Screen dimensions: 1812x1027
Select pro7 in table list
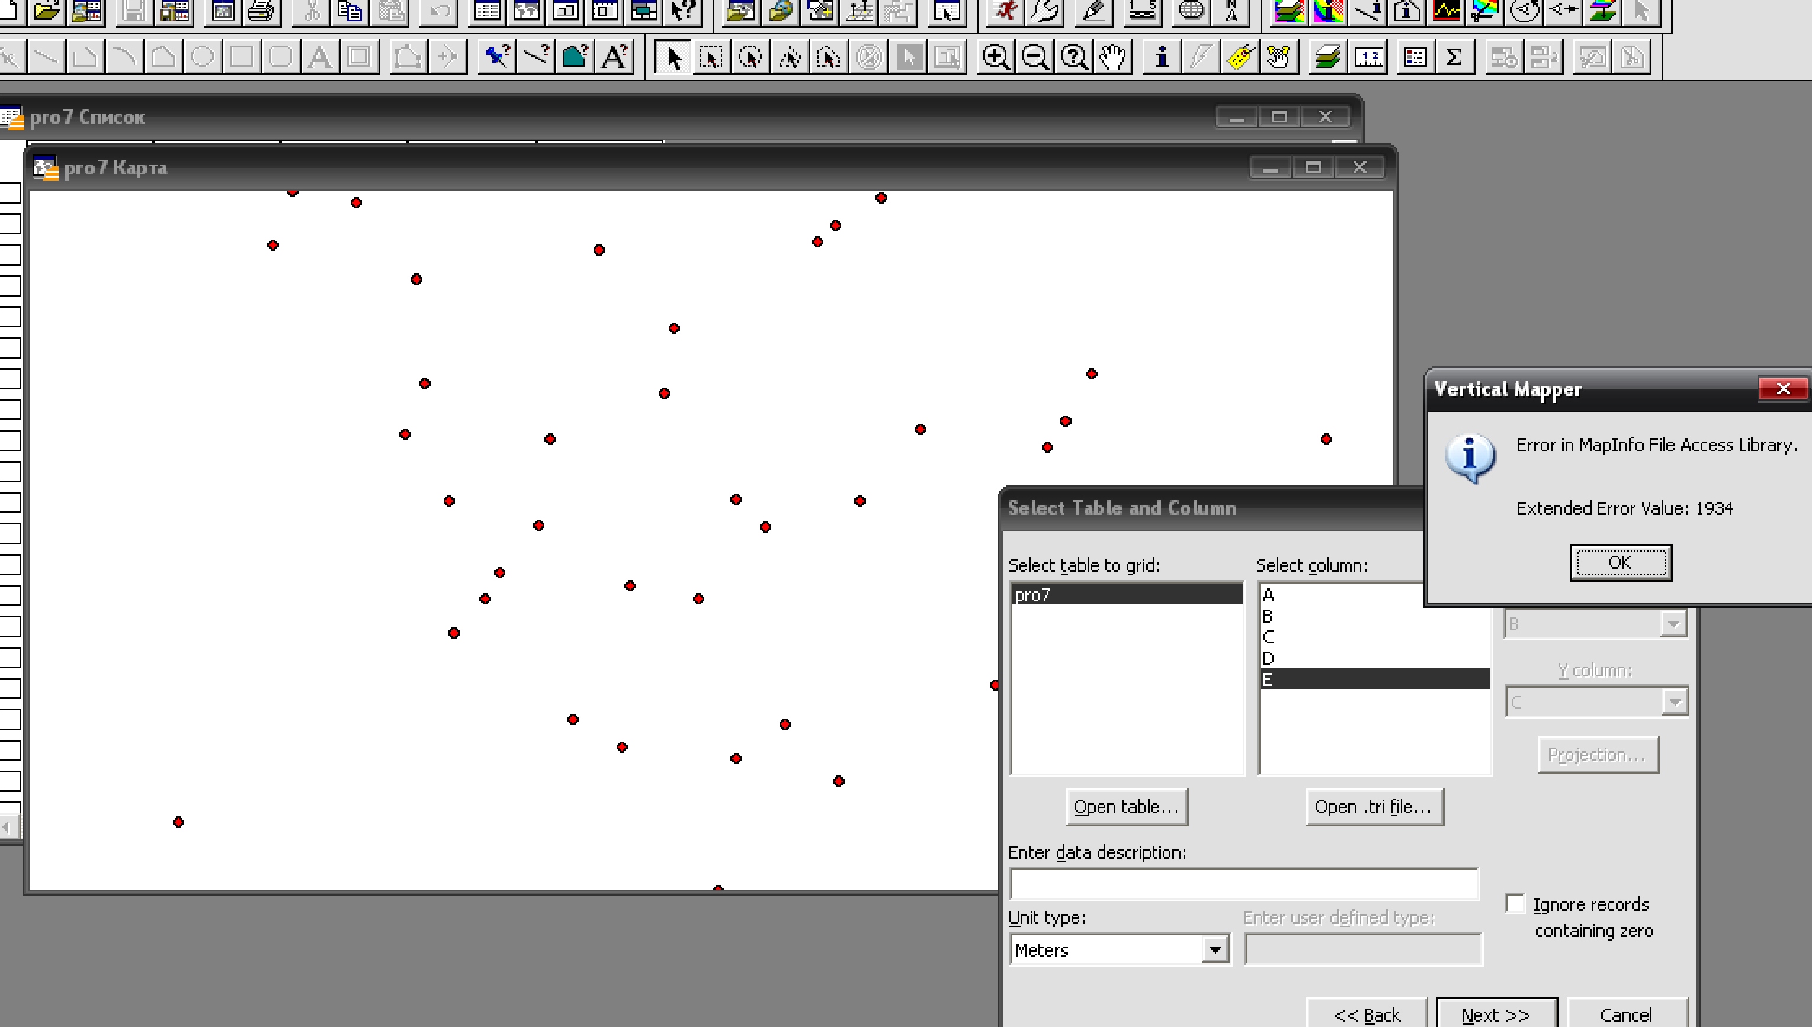(x=1126, y=595)
